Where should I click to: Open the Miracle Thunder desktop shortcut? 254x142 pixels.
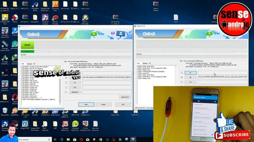pyautogui.click(x=55, y=19)
